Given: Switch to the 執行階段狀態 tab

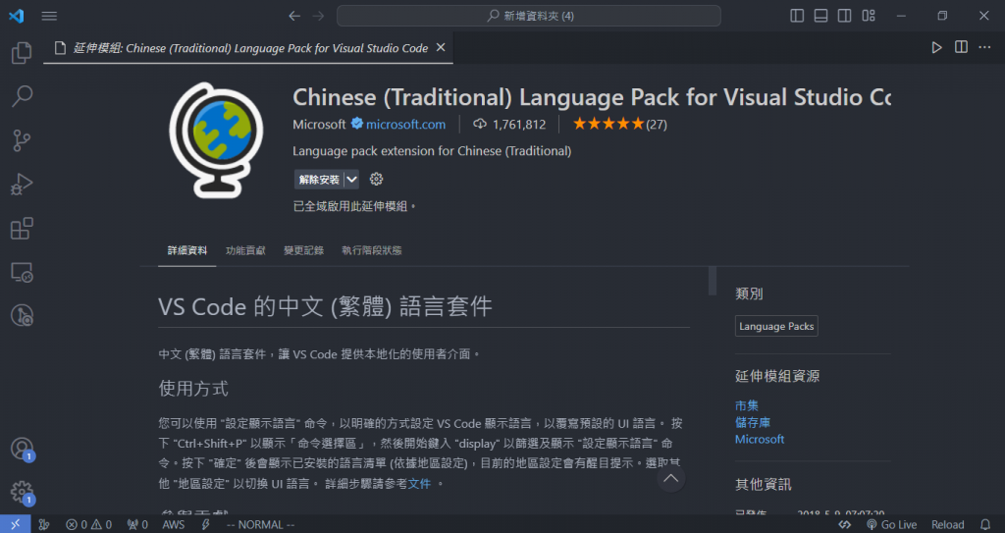Looking at the screenshot, I should pos(372,250).
